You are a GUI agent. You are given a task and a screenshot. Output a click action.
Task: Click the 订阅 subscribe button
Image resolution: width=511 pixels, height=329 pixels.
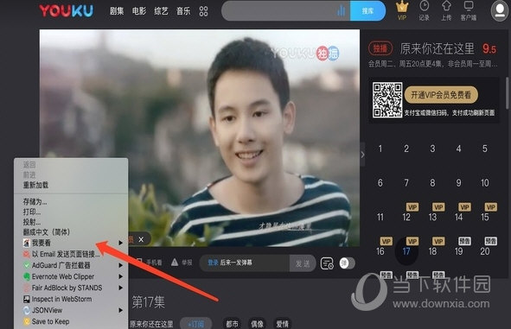tap(196, 324)
